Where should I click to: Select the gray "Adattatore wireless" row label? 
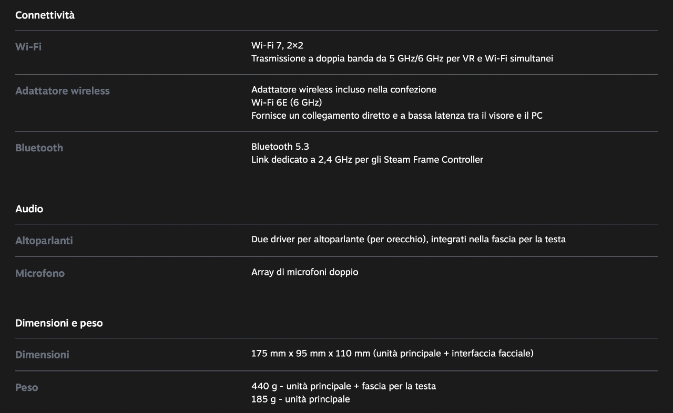click(x=63, y=91)
